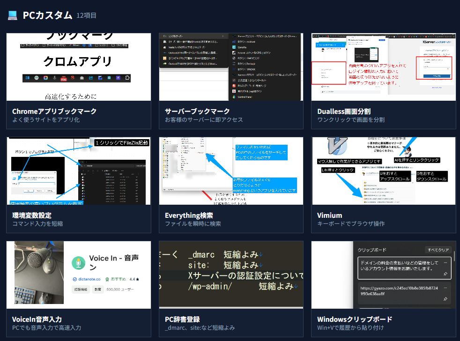Select the ログイン | mixhost menu entry
This screenshot has height=341, width=460.
point(246,42)
